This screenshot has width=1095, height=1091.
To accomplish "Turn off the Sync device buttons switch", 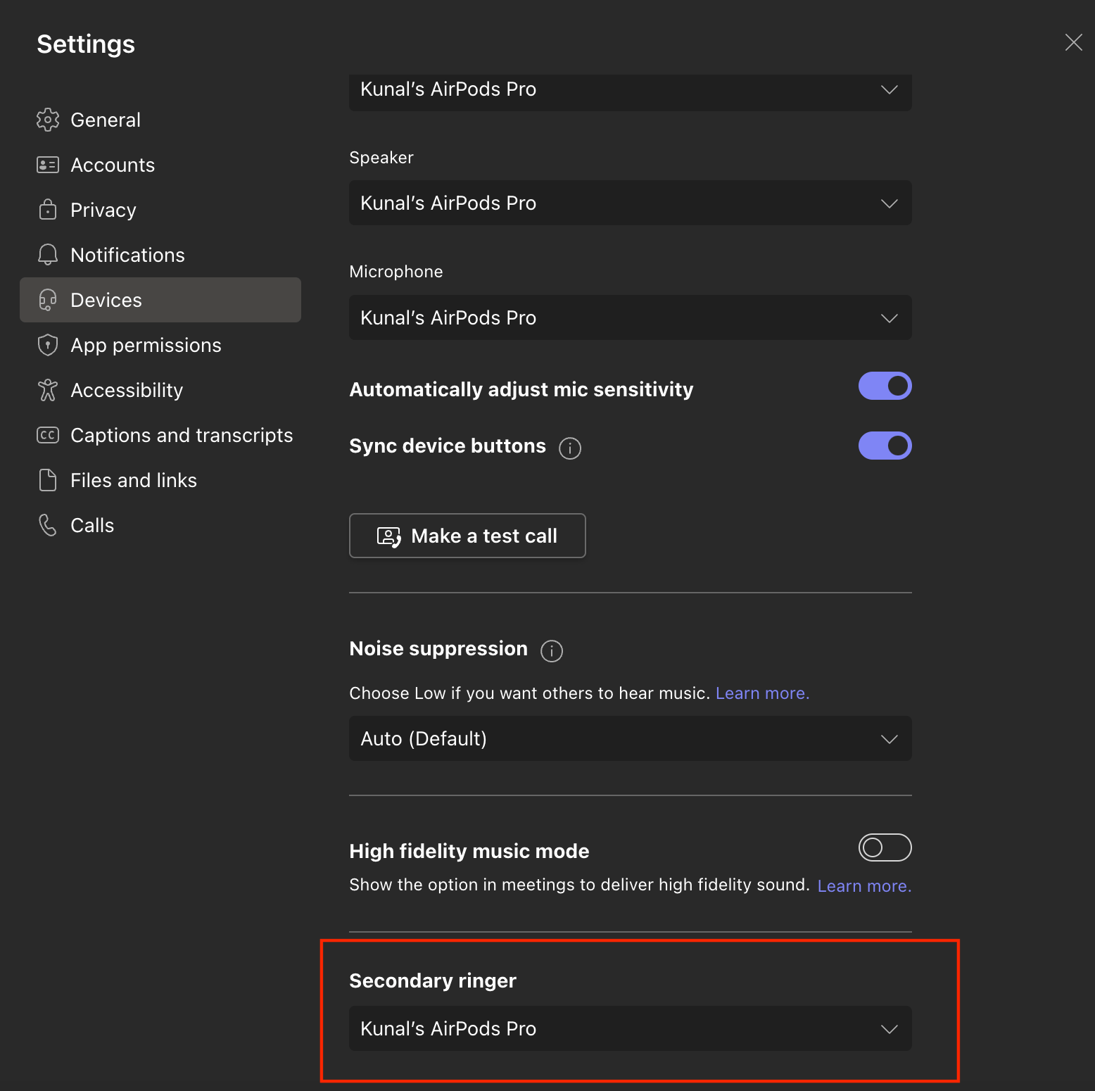I will (x=885, y=446).
